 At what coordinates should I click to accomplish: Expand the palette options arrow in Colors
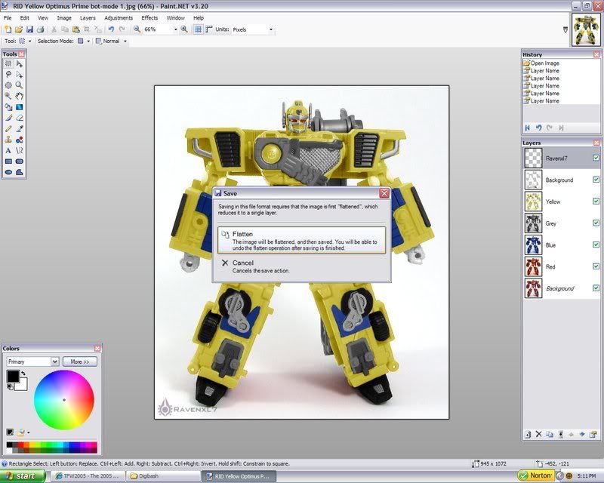point(28,432)
